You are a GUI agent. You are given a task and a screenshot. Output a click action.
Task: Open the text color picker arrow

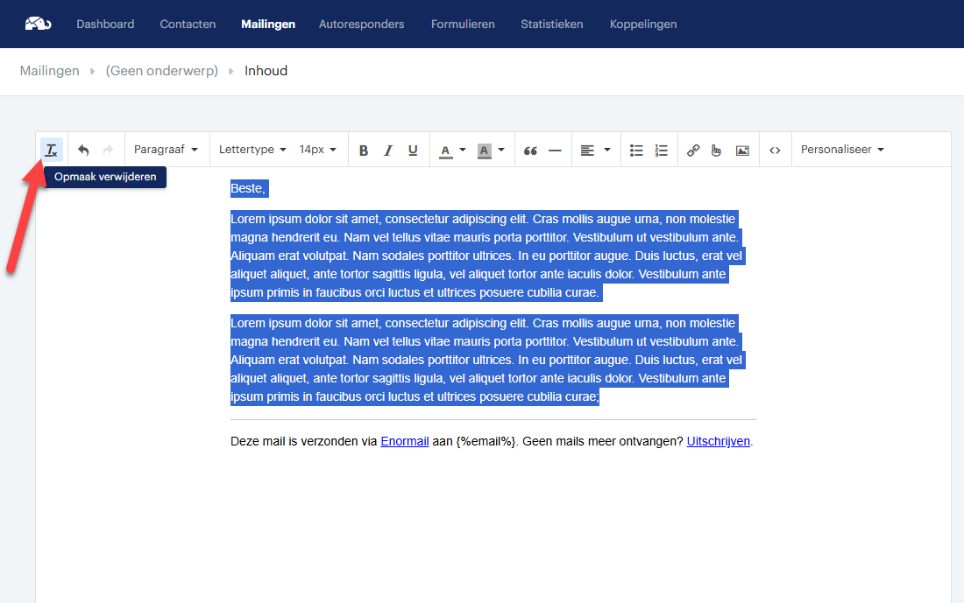click(463, 150)
